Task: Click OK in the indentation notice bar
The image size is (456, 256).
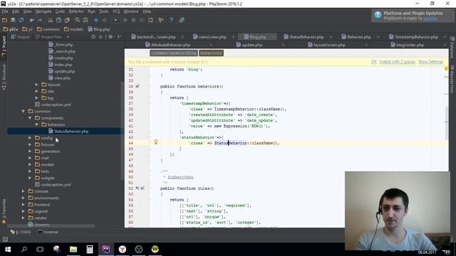Action: (x=373, y=62)
